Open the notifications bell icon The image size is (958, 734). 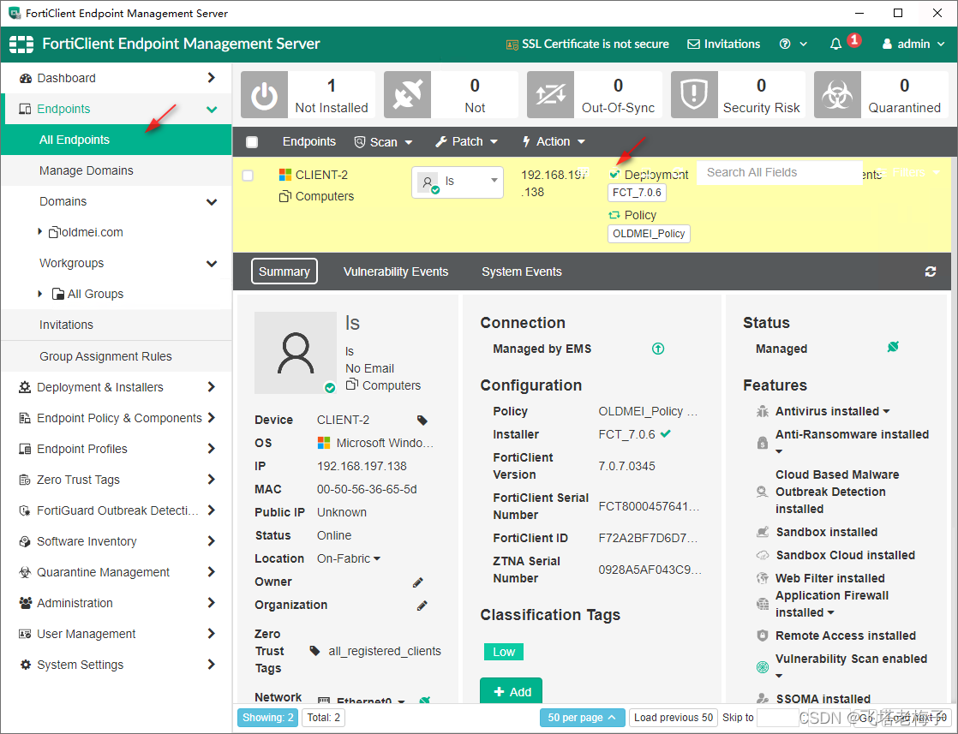[835, 44]
